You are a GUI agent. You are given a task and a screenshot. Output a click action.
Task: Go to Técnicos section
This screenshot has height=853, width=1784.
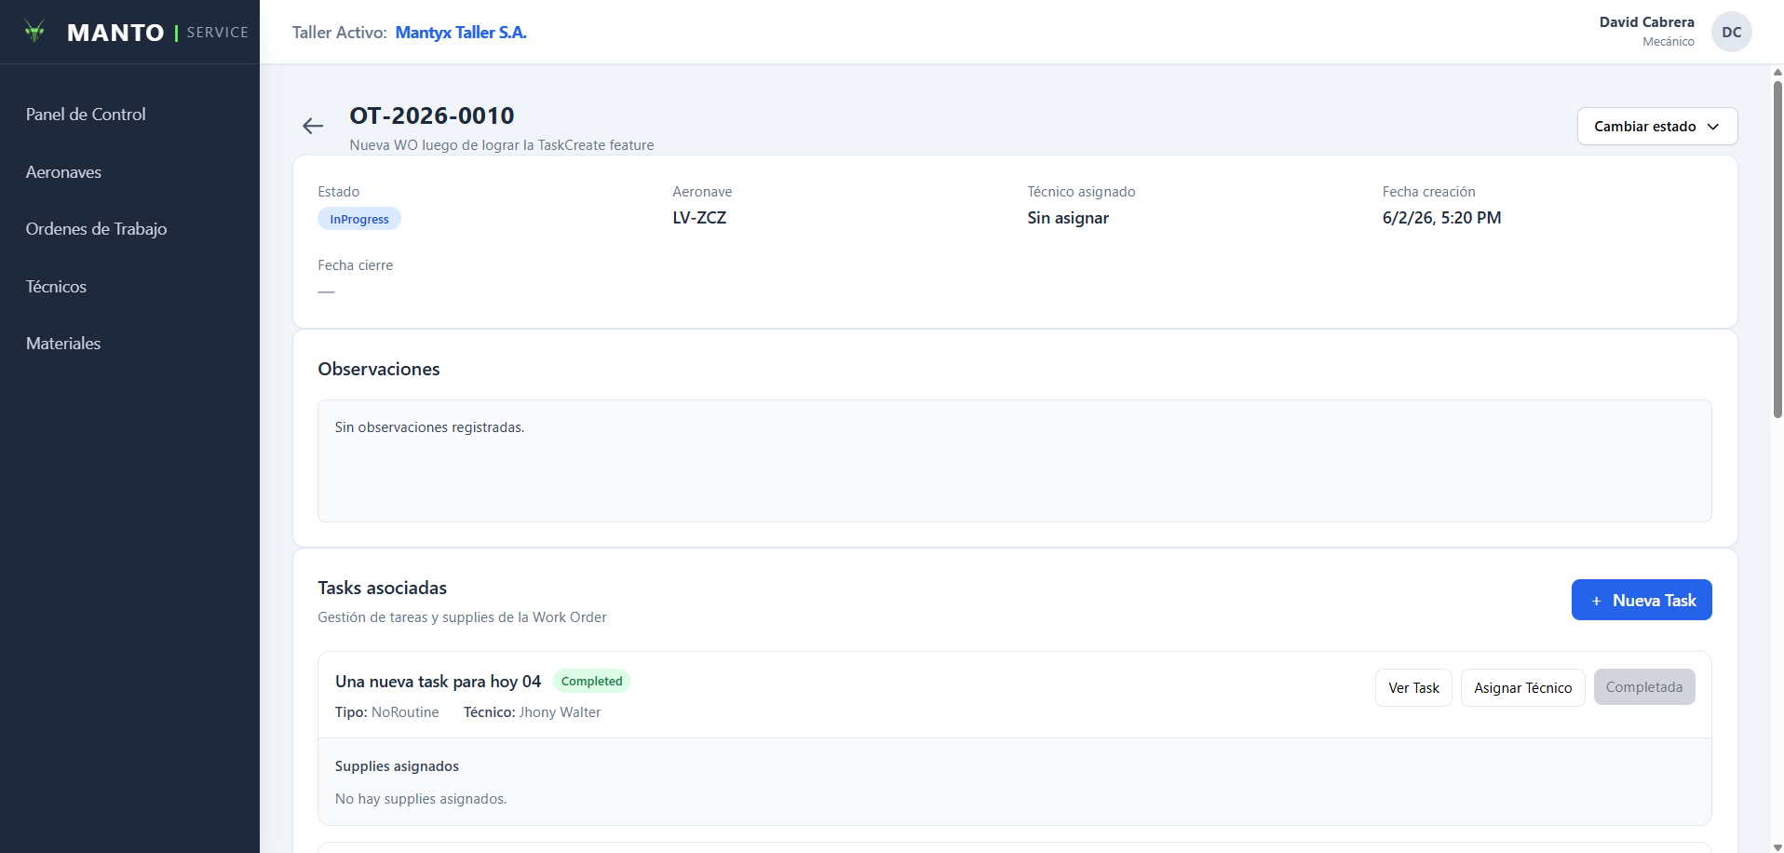pos(56,287)
